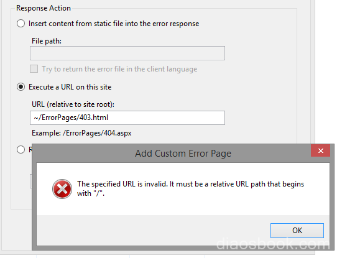The height and width of the screenshot is (258, 337).
Task: Click the empty File path text box
Action: click(127, 53)
